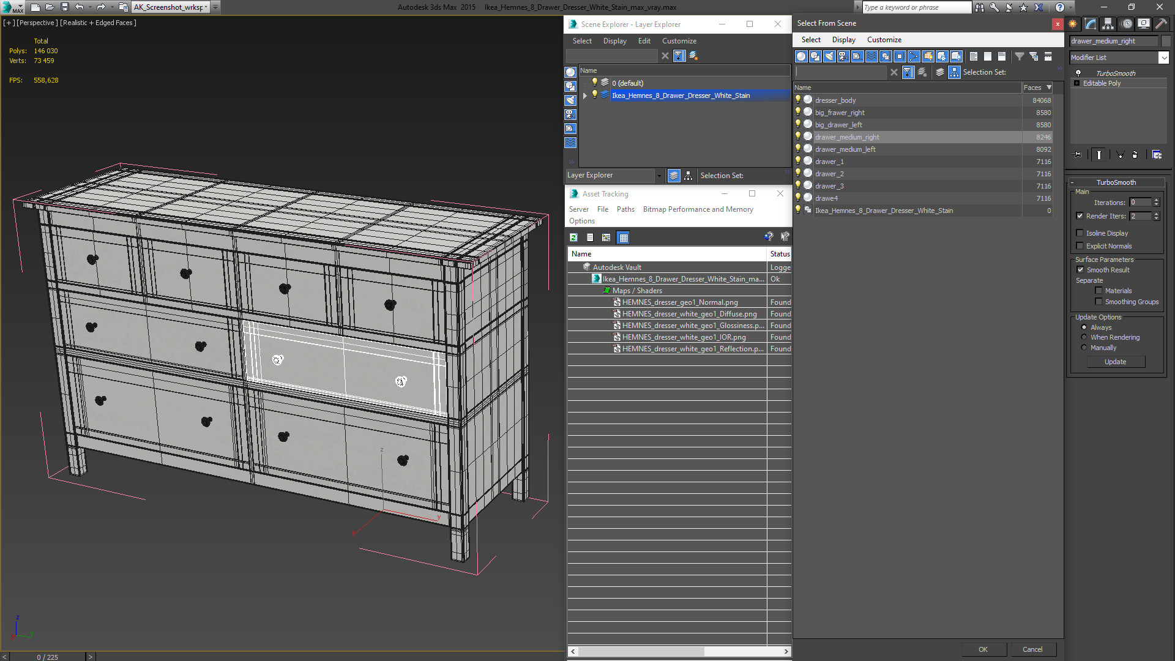1175x661 pixels.
Task: Open the Motion panel wheel icon
Action: (x=1126, y=24)
